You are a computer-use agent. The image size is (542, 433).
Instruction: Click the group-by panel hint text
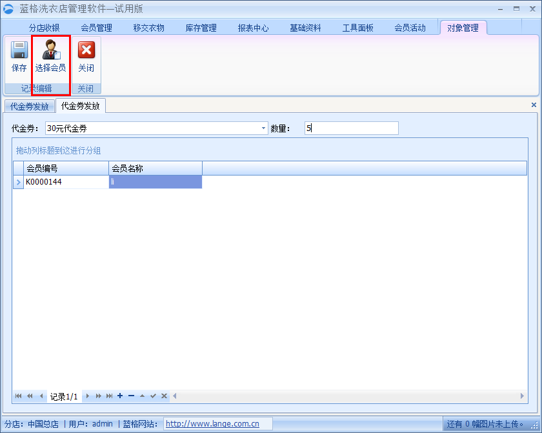(58, 150)
